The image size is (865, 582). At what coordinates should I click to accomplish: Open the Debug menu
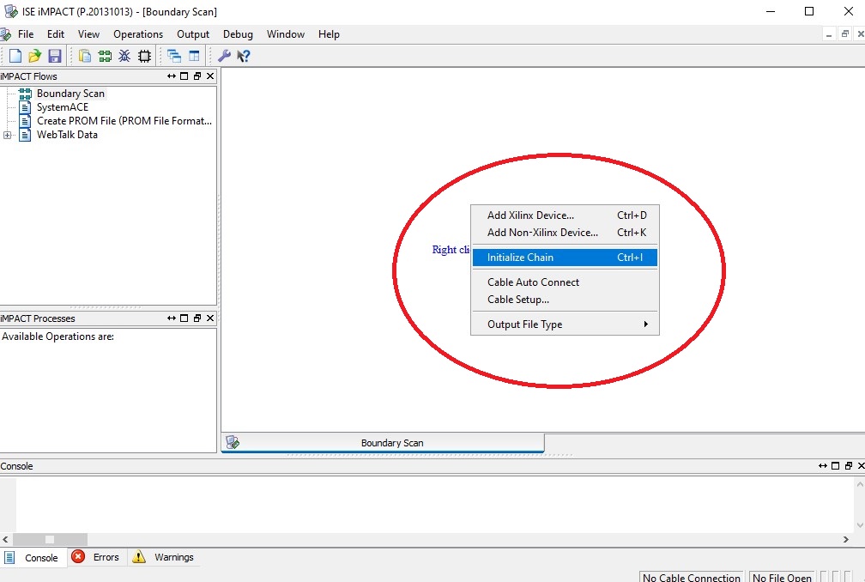tap(238, 34)
